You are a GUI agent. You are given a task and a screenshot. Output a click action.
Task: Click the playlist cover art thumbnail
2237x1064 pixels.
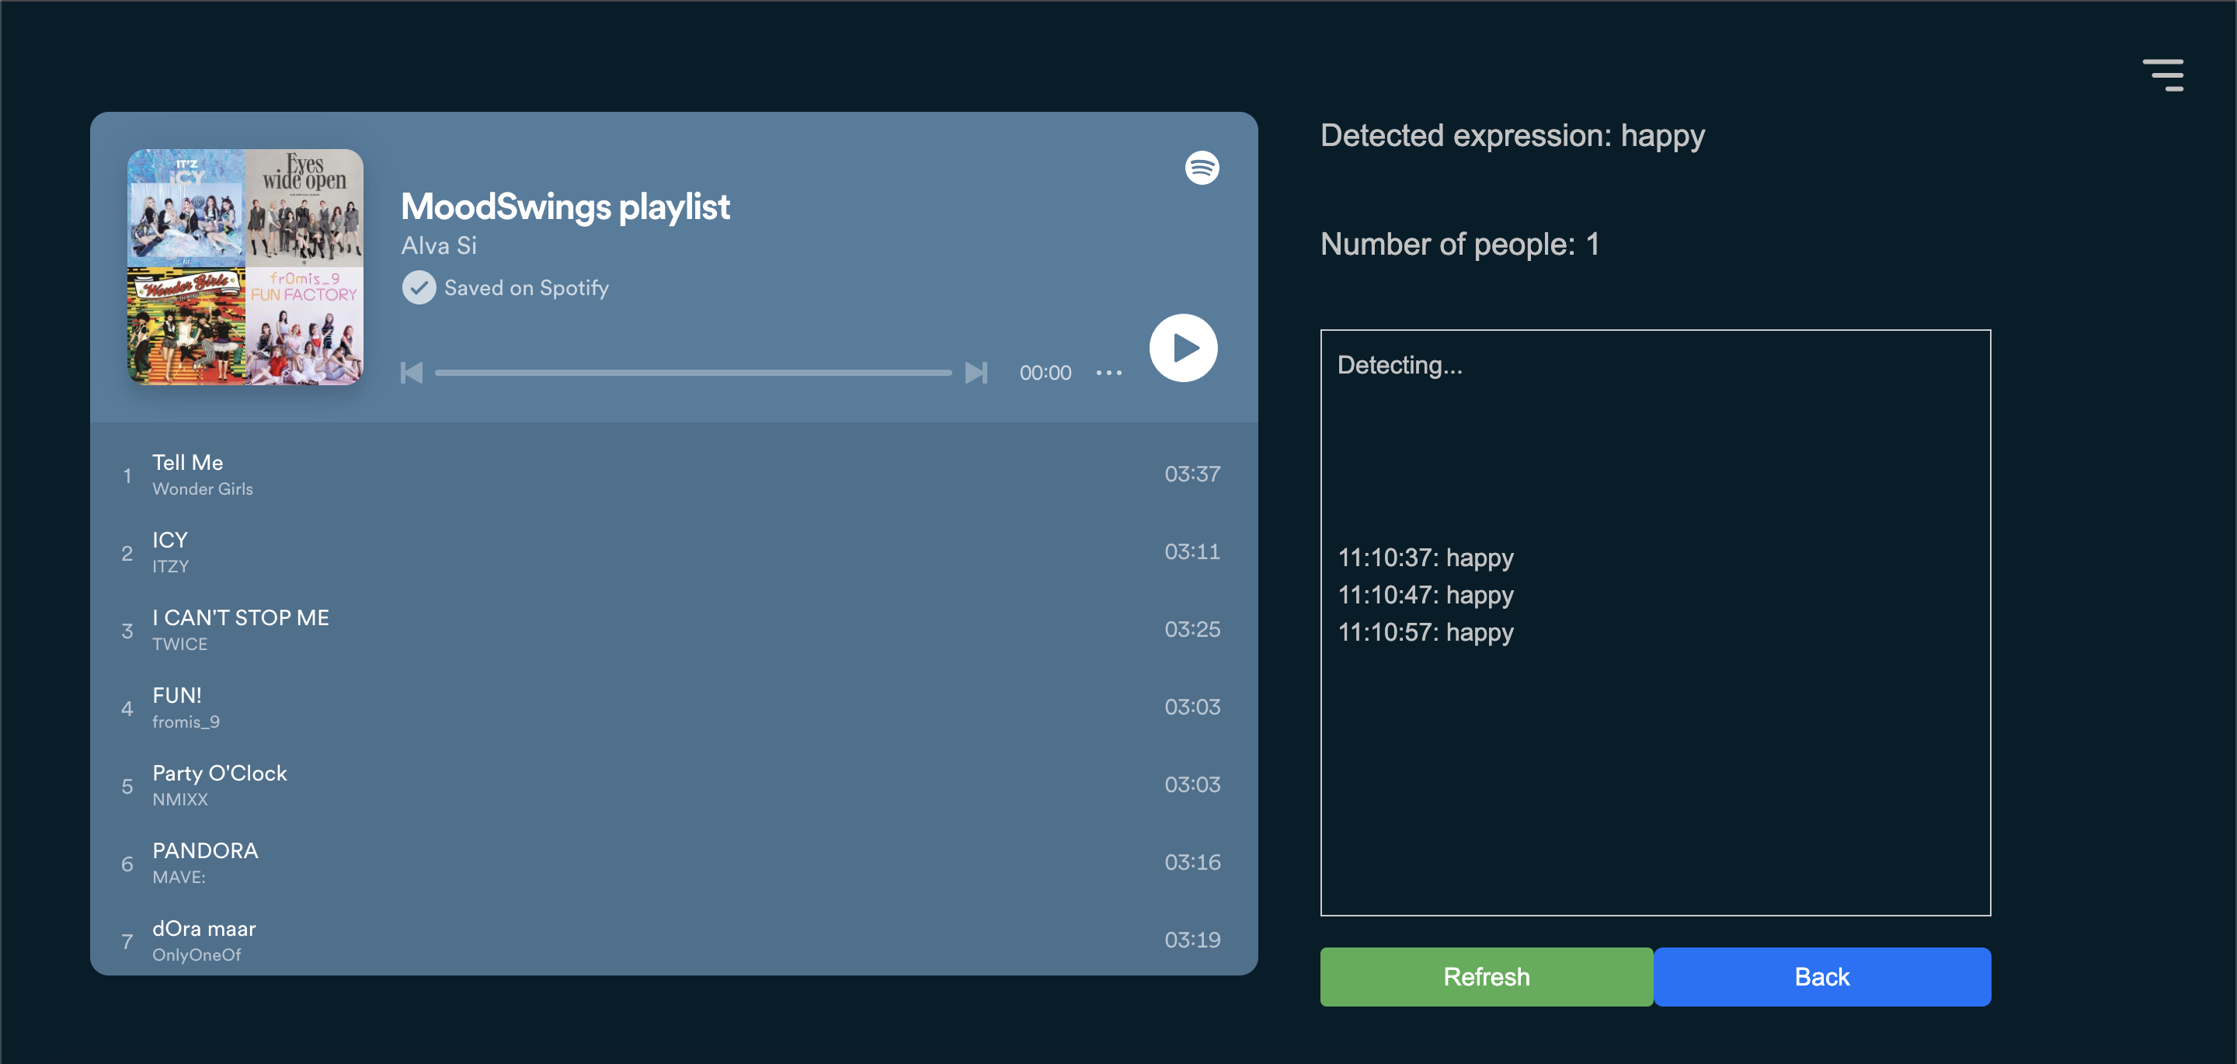[245, 267]
